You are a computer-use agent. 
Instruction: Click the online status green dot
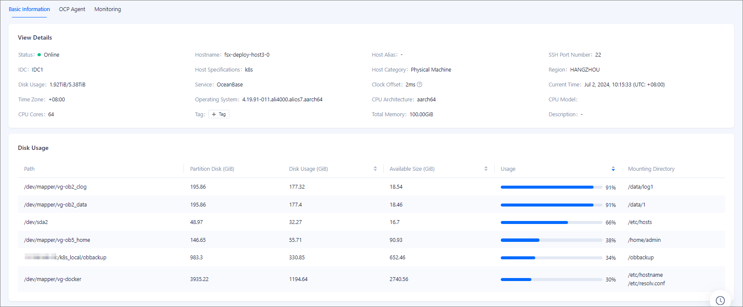[x=39, y=55]
